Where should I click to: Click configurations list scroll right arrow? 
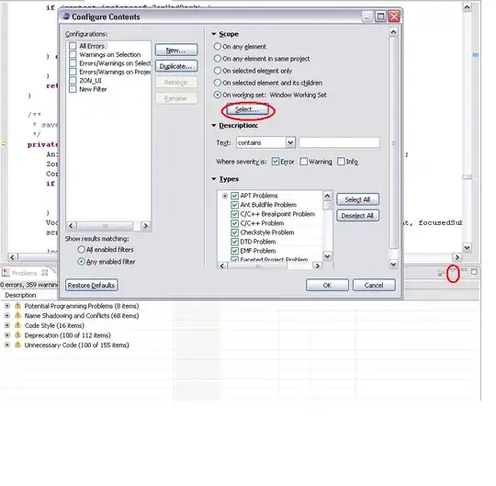pos(145,226)
